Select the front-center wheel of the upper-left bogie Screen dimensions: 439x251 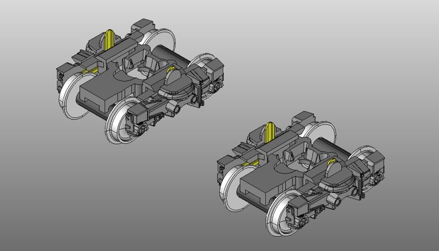(x=117, y=123)
